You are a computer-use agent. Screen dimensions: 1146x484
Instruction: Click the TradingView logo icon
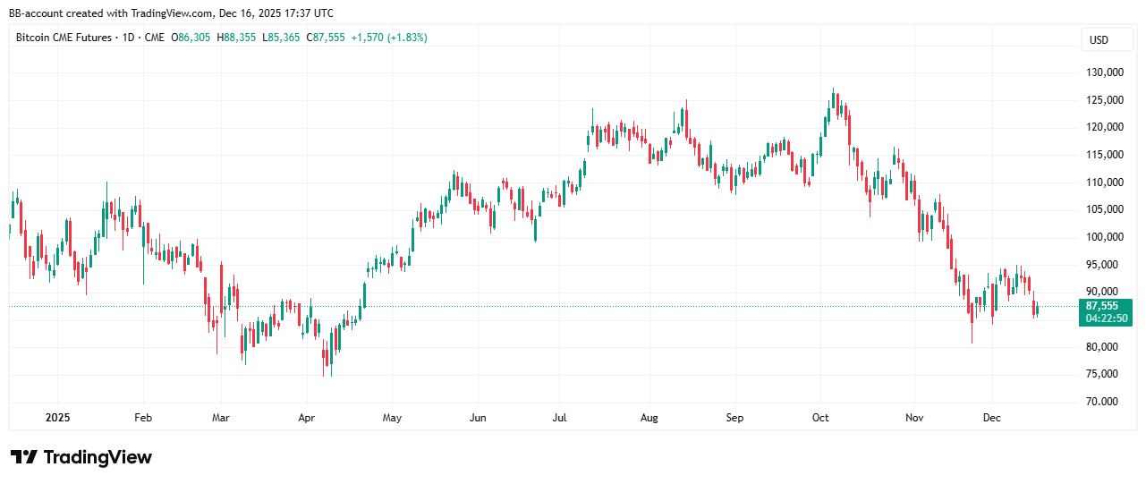23,457
